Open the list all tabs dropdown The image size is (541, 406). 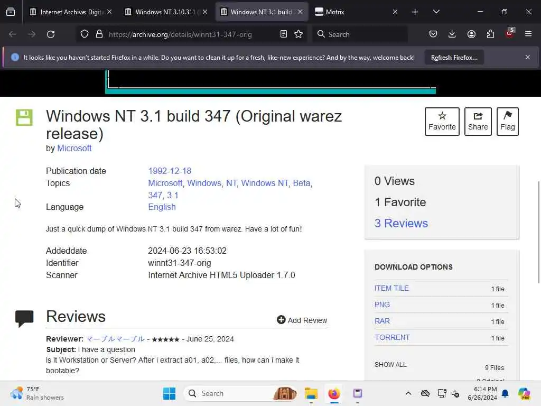coord(436,12)
